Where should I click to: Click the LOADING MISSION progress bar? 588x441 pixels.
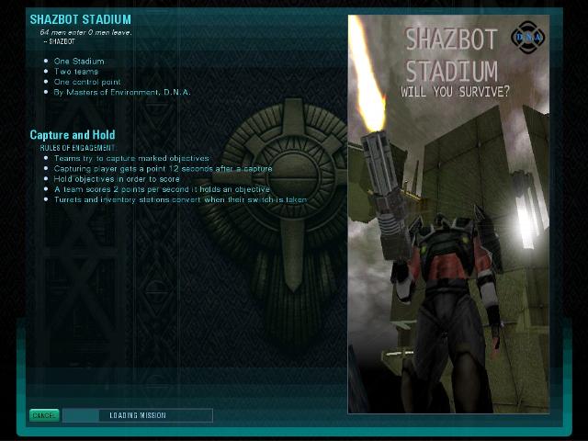138,415
